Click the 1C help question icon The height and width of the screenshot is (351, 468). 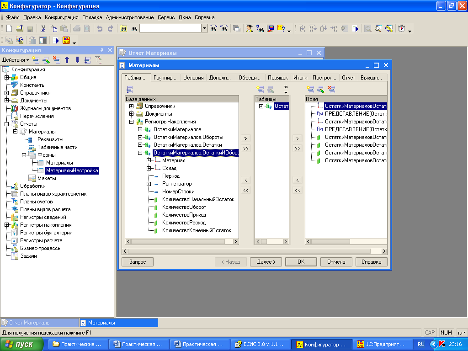(281, 28)
